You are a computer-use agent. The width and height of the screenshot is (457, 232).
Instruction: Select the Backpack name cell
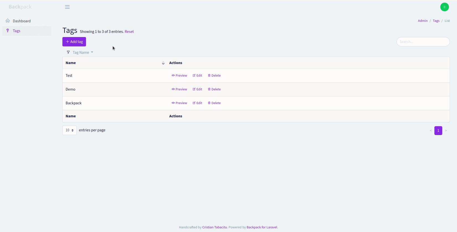pyautogui.click(x=114, y=103)
